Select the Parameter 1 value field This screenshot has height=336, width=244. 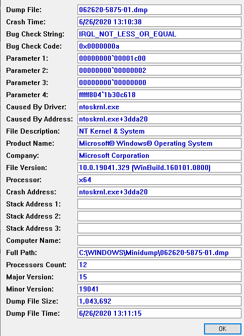(x=159, y=58)
